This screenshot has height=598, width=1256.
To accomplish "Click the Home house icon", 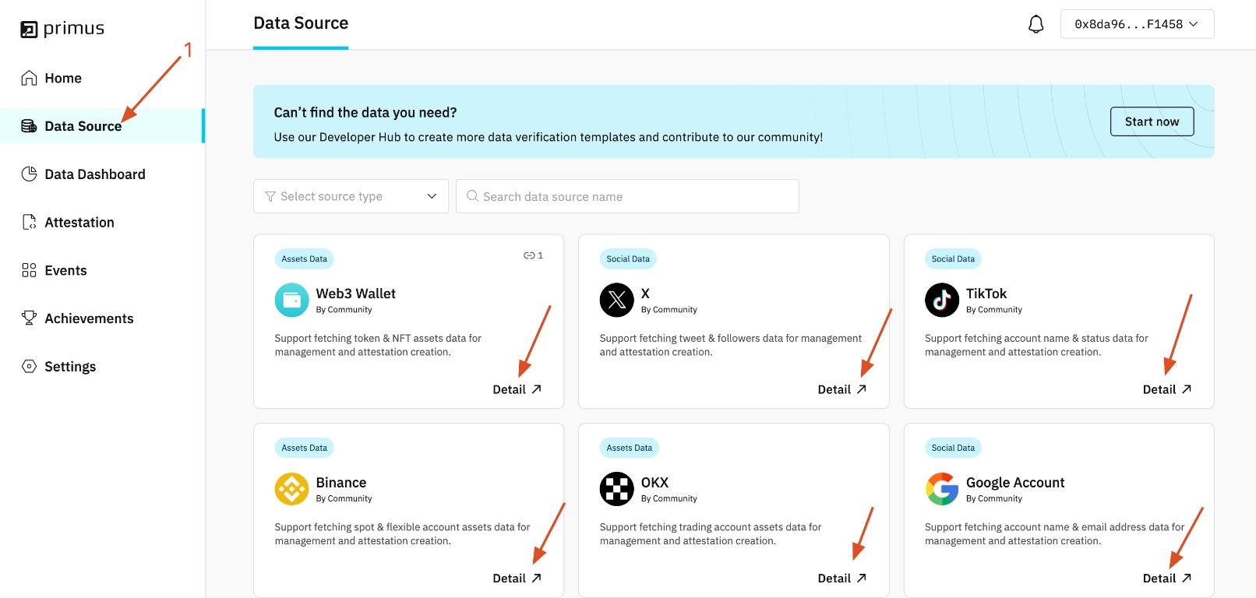I will (29, 78).
